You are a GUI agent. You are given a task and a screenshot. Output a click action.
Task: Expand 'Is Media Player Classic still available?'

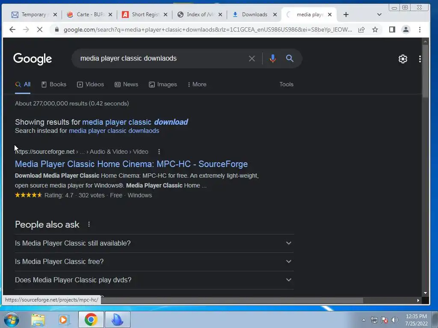click(154, 243)
